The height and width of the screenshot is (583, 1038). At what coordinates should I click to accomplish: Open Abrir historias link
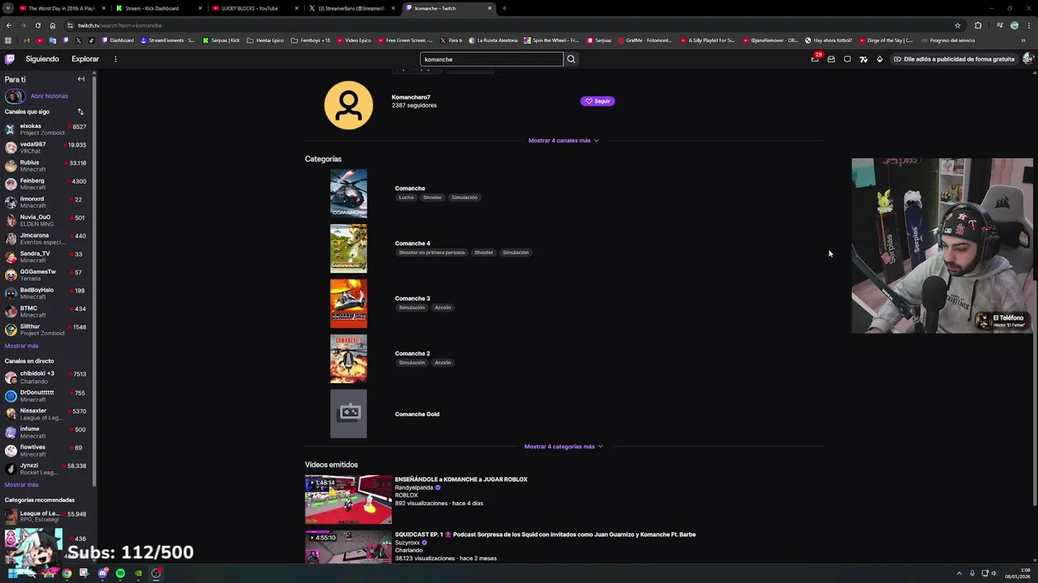pyautogui.click(x=49, y=96)
